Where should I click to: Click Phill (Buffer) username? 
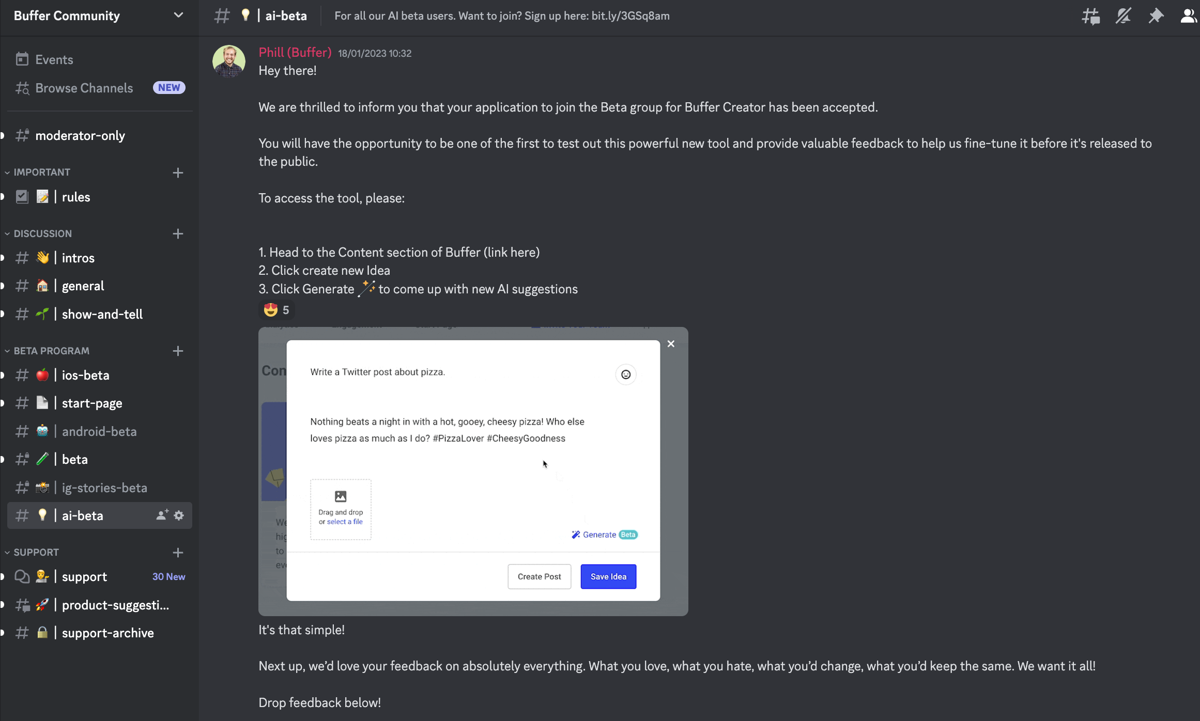coord(295,53)
